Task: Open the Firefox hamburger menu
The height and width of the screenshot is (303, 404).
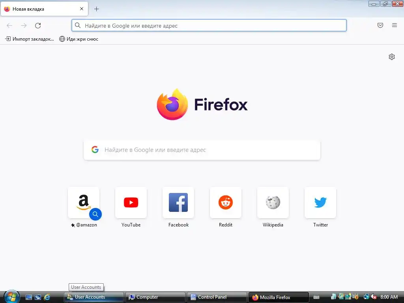Action: click(x=395, y=25)
